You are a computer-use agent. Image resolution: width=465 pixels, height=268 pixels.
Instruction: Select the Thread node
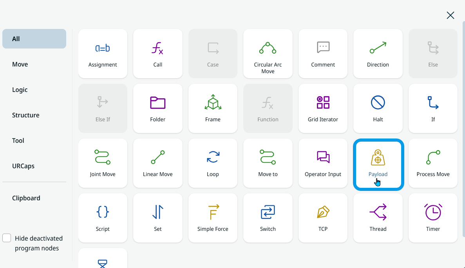pyautogui.click(x=378, y=218)
